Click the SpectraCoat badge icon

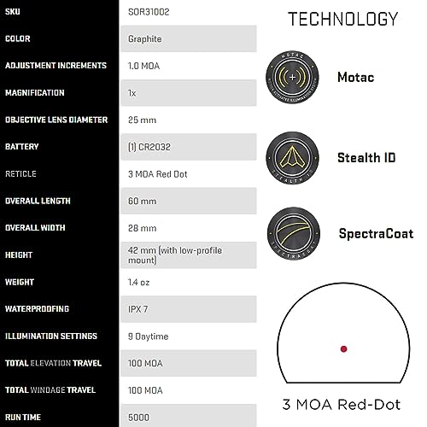point(294,233)
